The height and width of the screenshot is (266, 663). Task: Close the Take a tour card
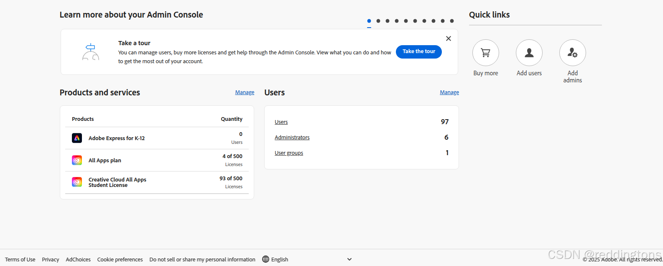pos(449,38)
